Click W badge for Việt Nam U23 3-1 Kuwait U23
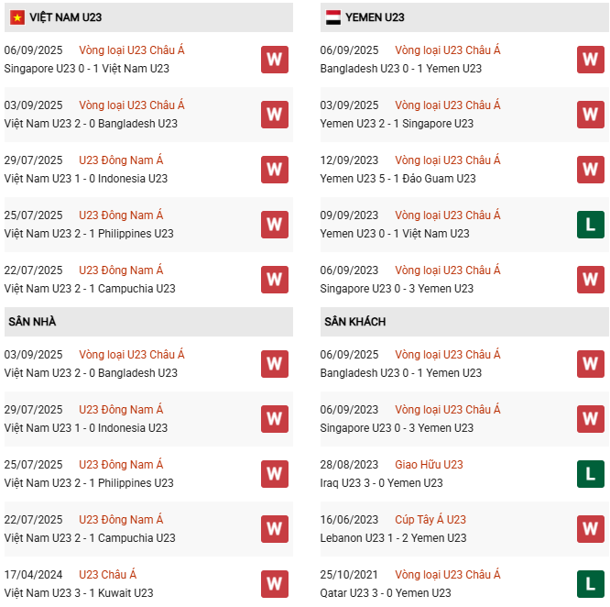Image resolution: width=610 pixels, height=607 pixels. pos(274,584)
